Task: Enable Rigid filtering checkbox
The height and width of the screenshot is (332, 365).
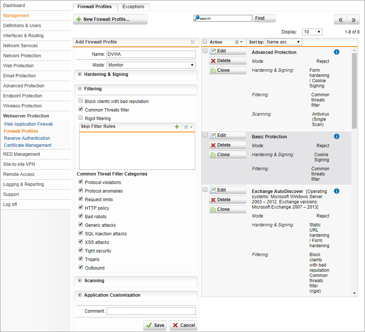Action: [x=81, y=117]
